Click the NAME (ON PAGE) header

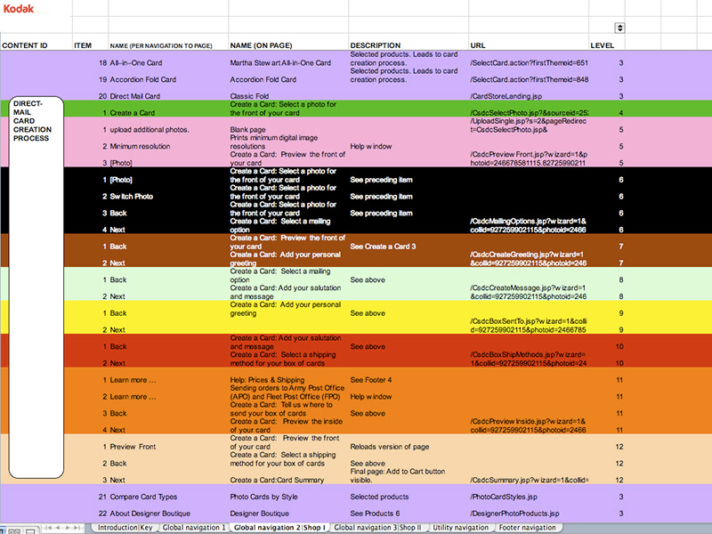click(261, 45)
